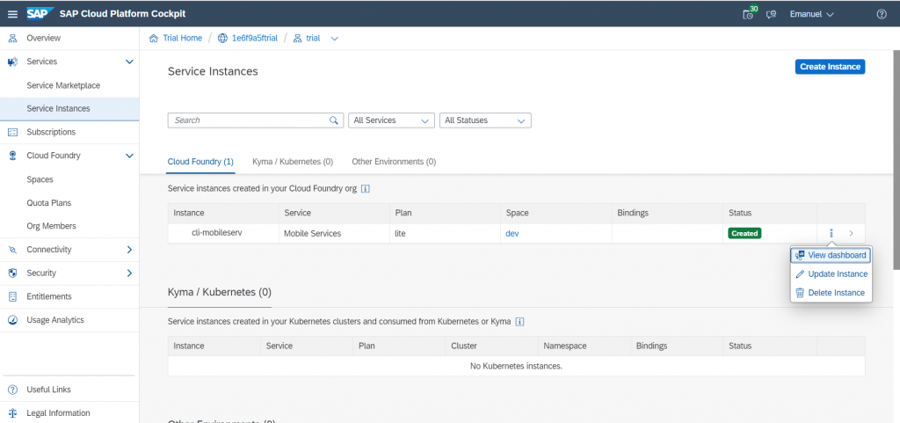Choose View dashboard from the context menu
This screenshot has width=900, height=423.
(831, 255)
